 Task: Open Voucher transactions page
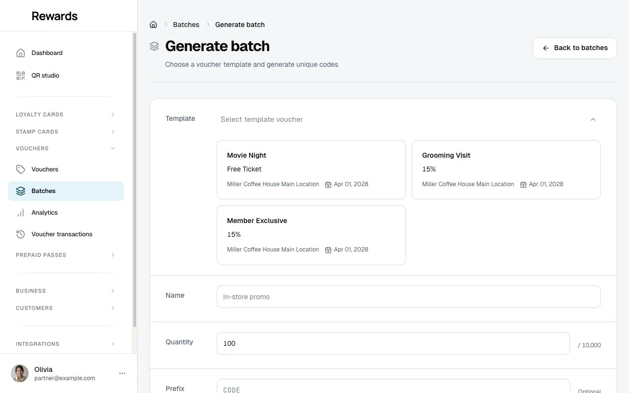[x=66, y=234]
